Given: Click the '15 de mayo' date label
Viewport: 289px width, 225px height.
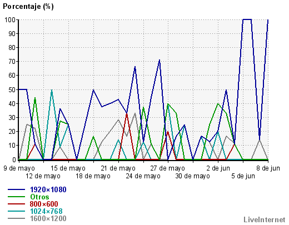Looking at the screenshot, I should click(68, 168).
